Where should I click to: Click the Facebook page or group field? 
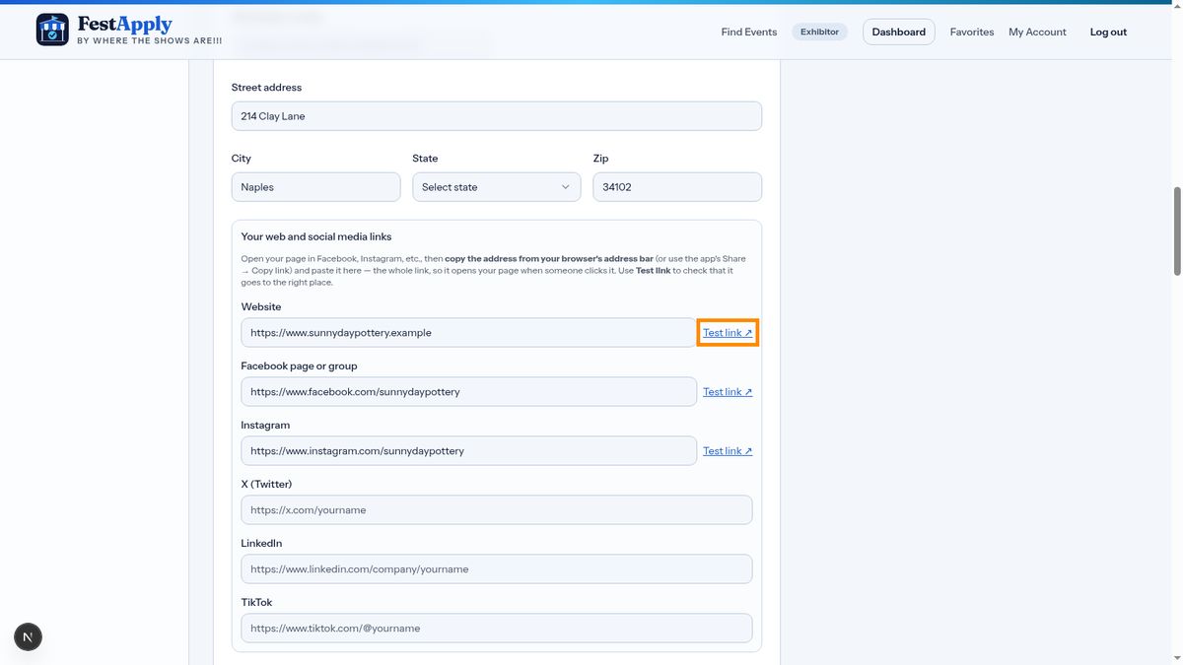coord(468,392)
